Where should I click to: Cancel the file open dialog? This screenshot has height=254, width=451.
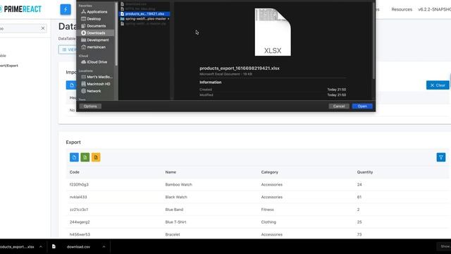pyautogui.click(x=339, y=107)
